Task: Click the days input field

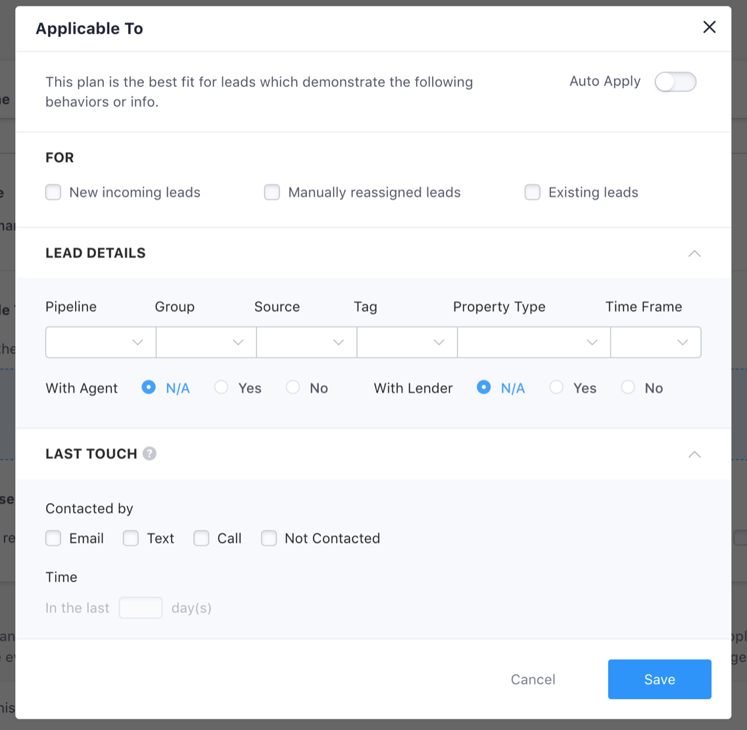Action: (x=141, y=608)
